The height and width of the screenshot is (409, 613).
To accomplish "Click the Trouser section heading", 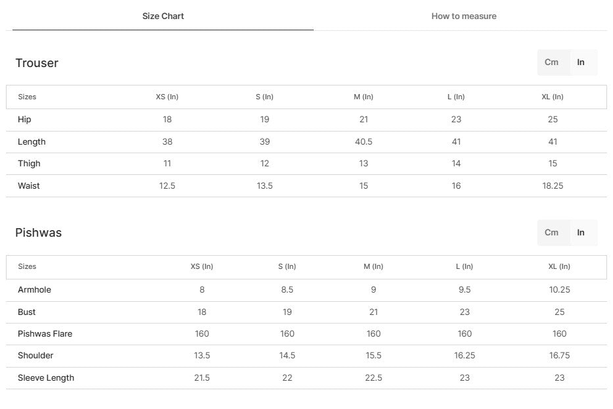I will pyautogui.click(x=37, y=63).
